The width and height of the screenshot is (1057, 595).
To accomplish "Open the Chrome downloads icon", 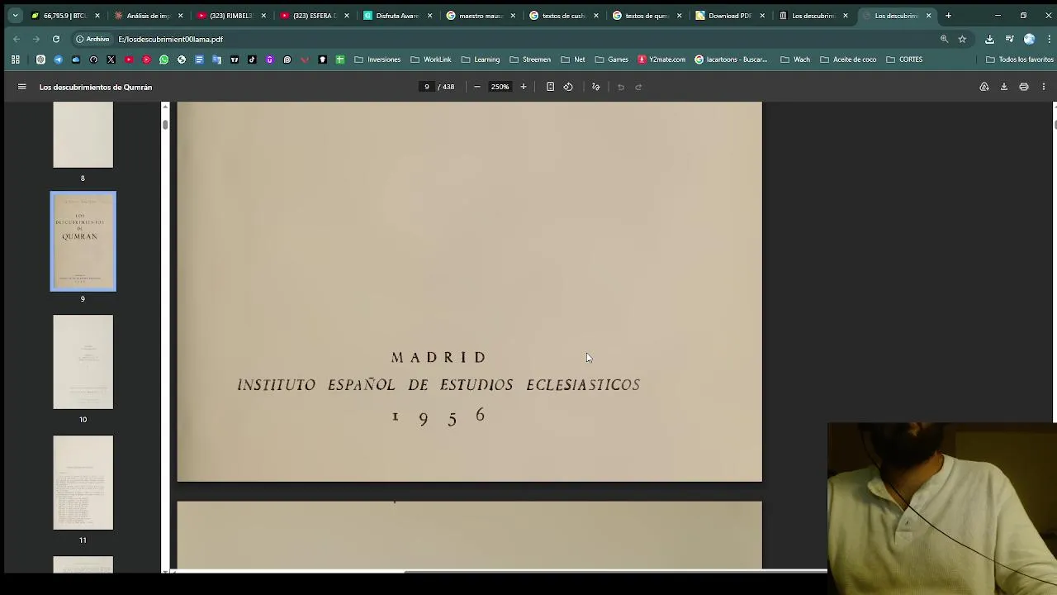I will (990, 39).
